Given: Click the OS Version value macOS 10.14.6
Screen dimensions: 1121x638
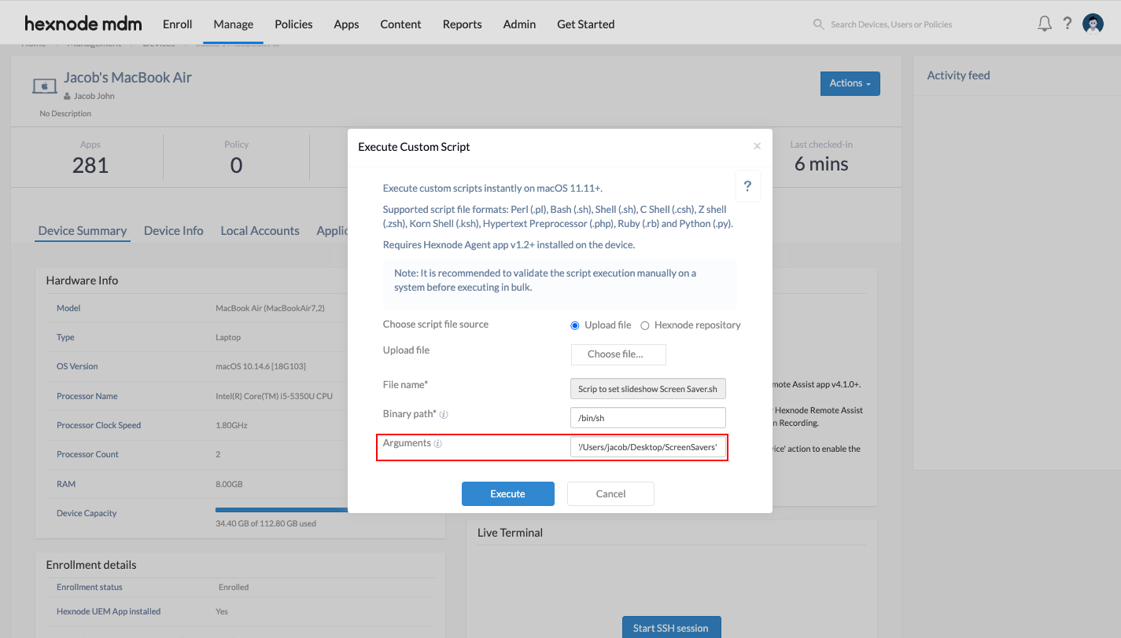Looking at the screenshot, I should [x=261, y=367].
